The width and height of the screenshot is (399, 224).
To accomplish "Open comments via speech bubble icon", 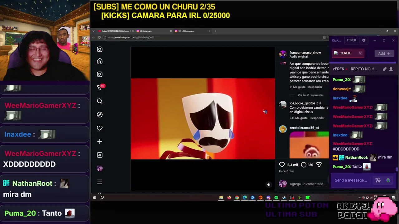I will 304,165.
